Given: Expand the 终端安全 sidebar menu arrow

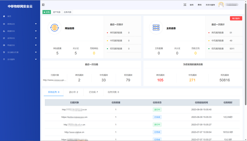Looking at the screenshot, I should pos(36,45).
